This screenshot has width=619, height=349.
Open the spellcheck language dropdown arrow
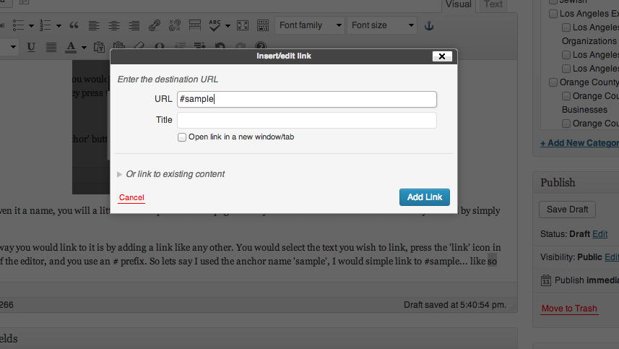click(x=228, y=26)
